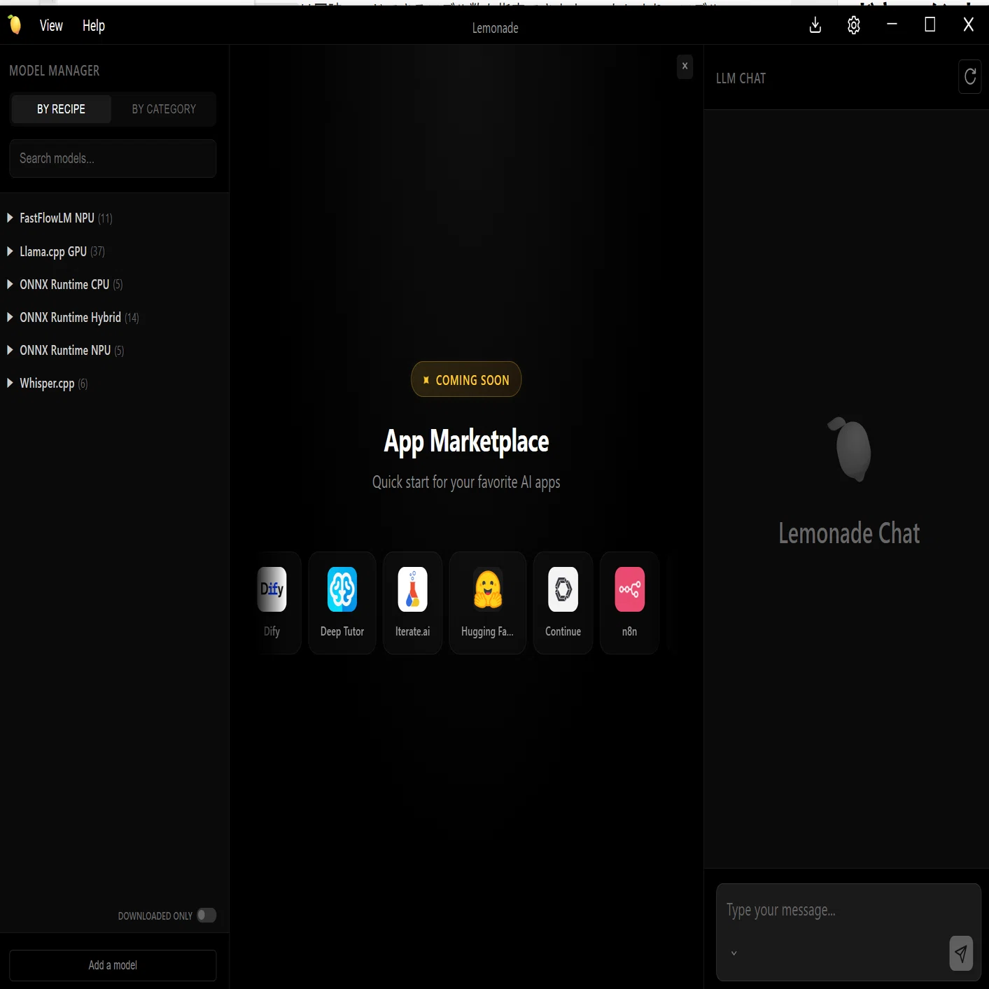This screenshot has width=989, height=989.
Task: Switch to the By Category tab
Action: [164, 109]
